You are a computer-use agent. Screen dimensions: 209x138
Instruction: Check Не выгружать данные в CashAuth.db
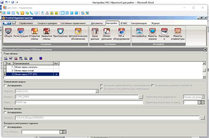(152, 86)
